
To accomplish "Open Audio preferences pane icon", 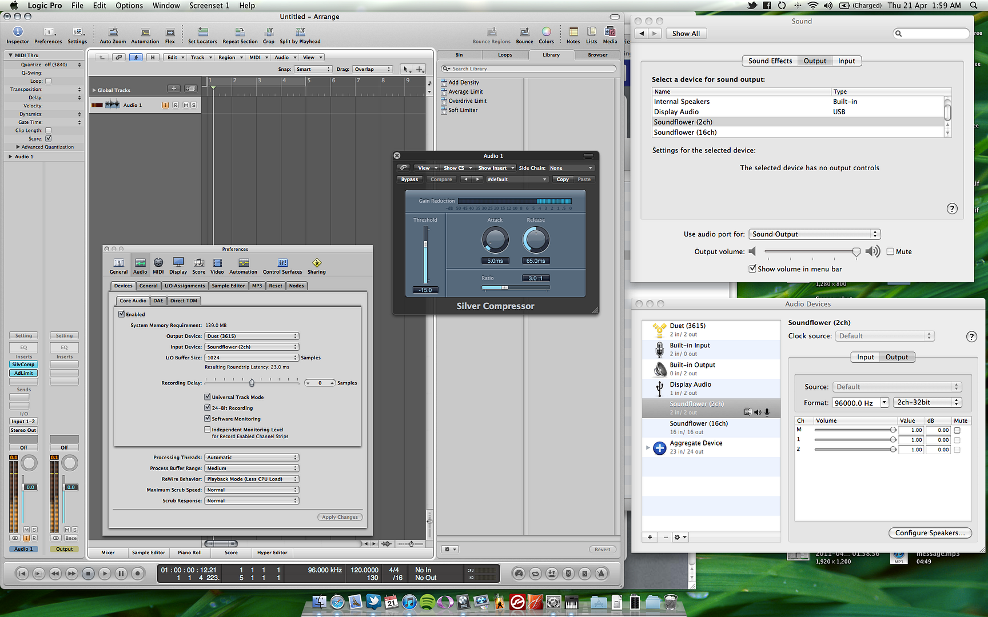I will 140,266.
